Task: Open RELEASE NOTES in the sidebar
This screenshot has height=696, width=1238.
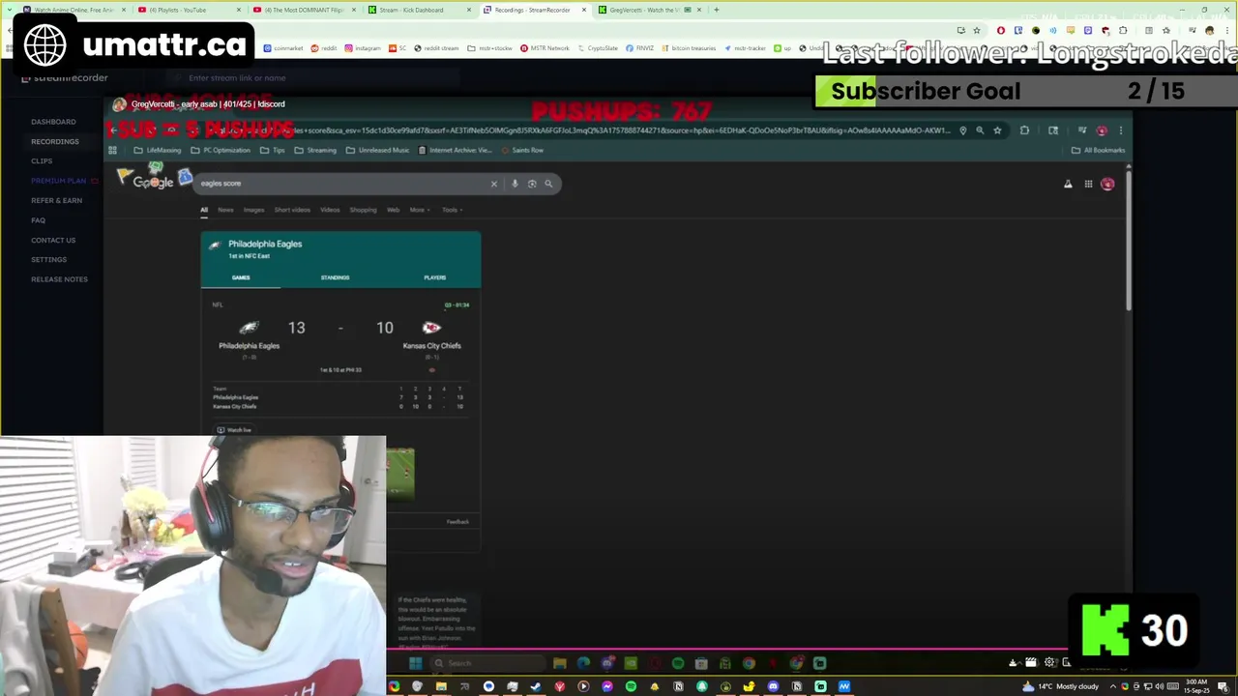Action: pos(59,279)
